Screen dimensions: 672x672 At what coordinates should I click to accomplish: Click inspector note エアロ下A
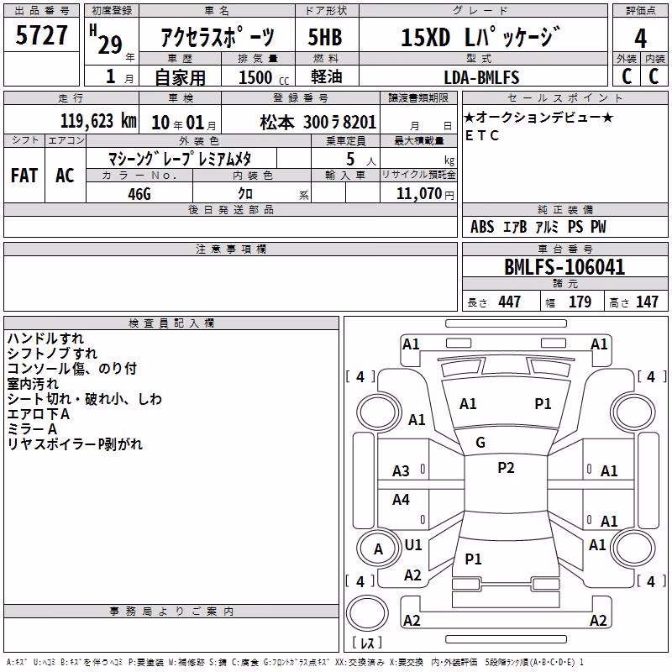[38, 413]
